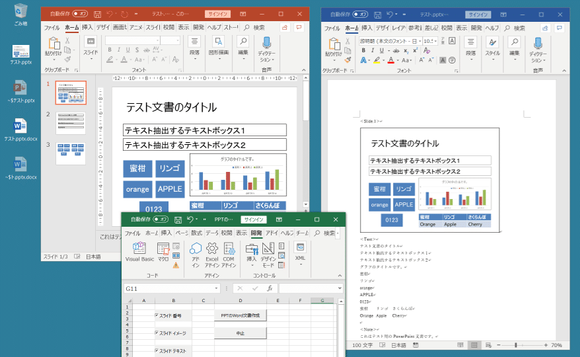
Task: Open COM アドイン dialog in Excel
Action: 229,255
